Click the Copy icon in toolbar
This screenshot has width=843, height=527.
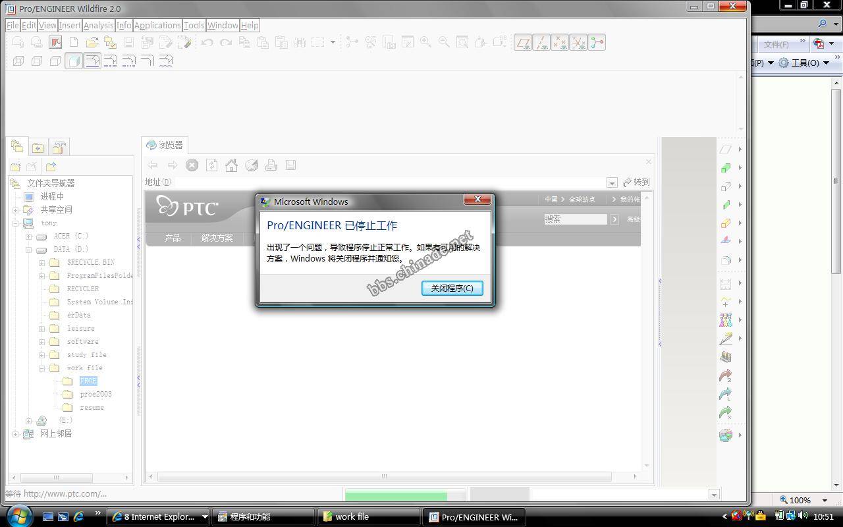click(244, 42)
